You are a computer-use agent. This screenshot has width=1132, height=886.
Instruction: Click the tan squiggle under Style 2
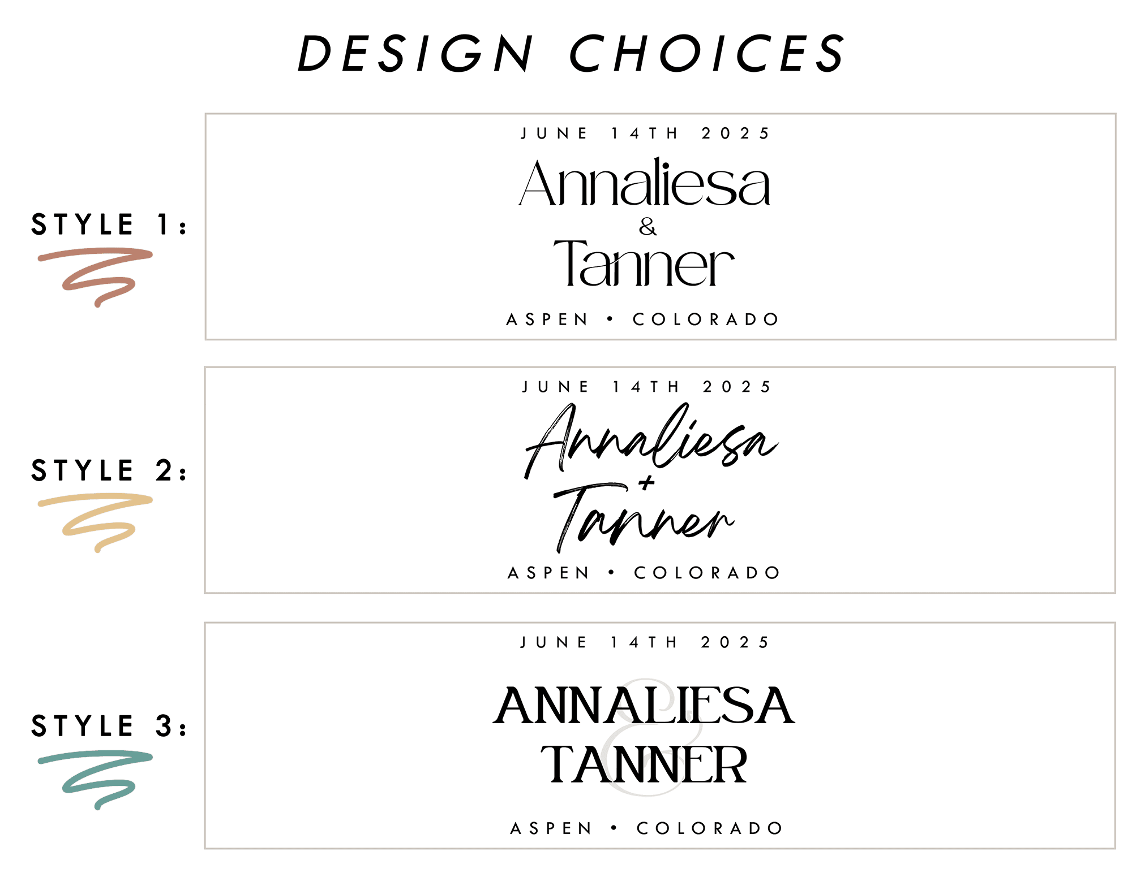pyautogui.click(x=96, y=521)
